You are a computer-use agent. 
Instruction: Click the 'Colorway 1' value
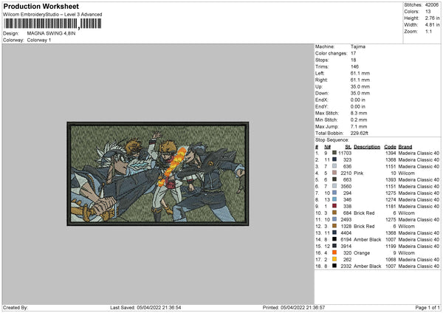(39, 40)
